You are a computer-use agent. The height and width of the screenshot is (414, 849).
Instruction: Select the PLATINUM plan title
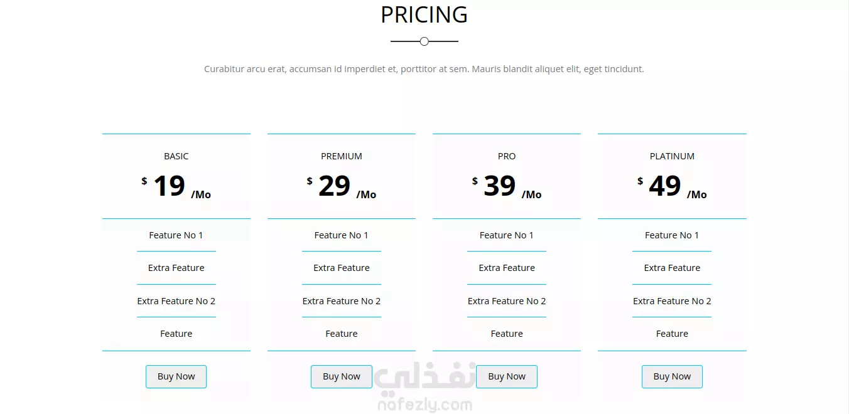tap(672, 156)
